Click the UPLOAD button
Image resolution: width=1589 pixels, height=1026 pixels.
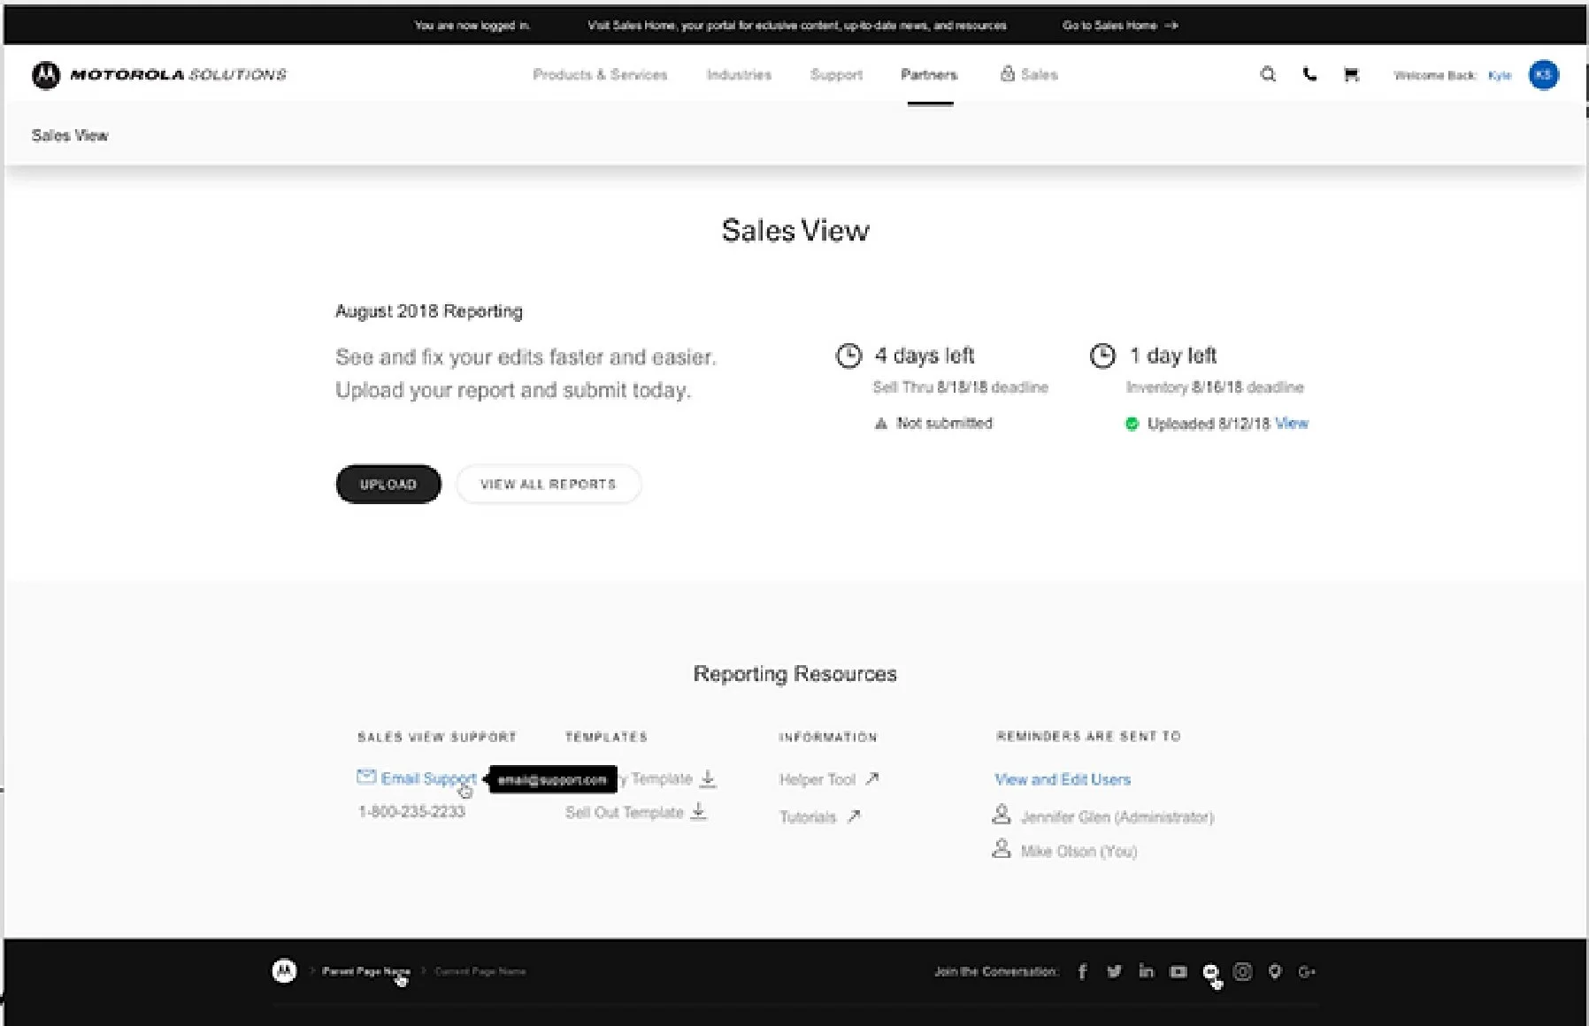click(388, 484)
